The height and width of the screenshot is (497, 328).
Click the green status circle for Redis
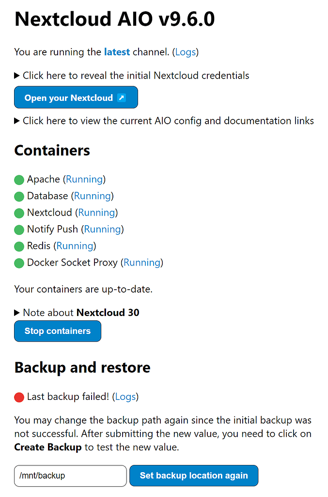19,246
